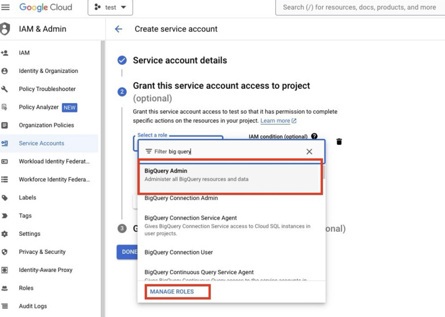Click the Settings gear icon in sidebar

pyautogui.click(x=5, y=234)
